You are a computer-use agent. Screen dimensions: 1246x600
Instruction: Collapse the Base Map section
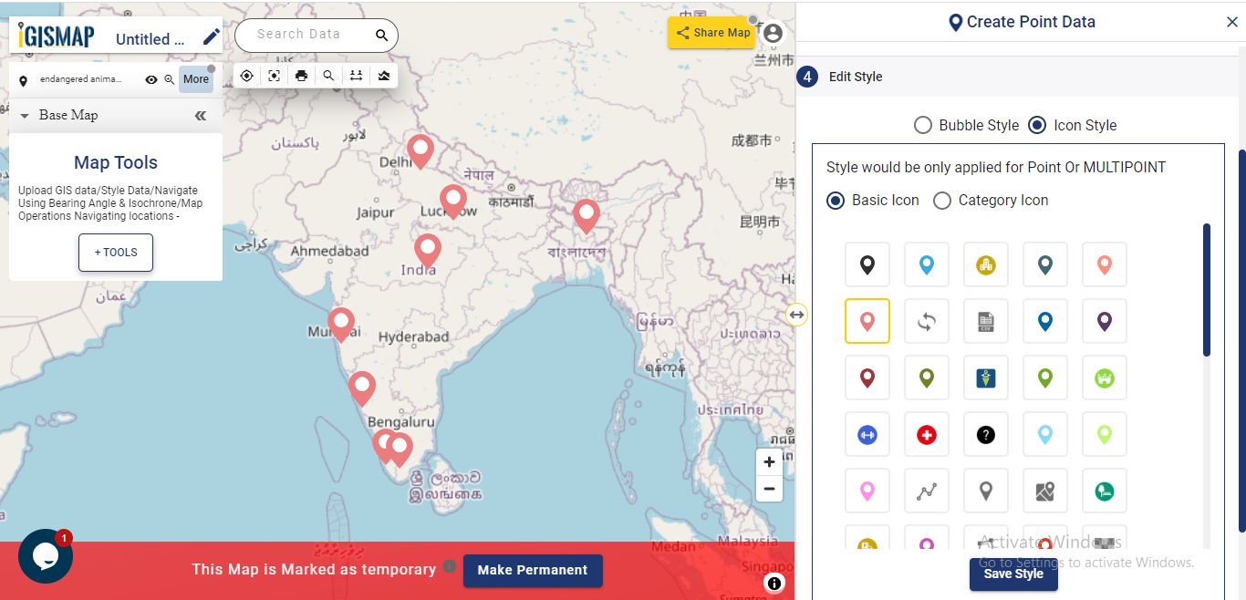24,115
